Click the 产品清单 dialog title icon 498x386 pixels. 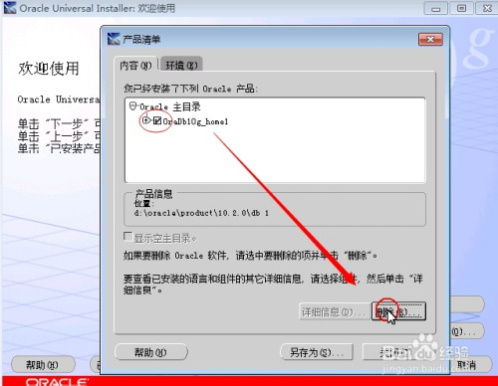coord(114,39)
